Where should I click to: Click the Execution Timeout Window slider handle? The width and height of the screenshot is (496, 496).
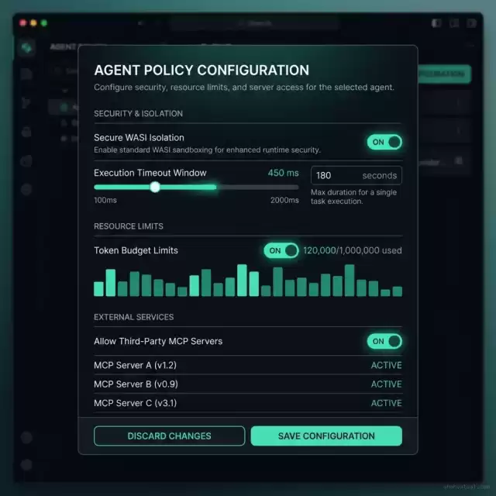point(155,187)
